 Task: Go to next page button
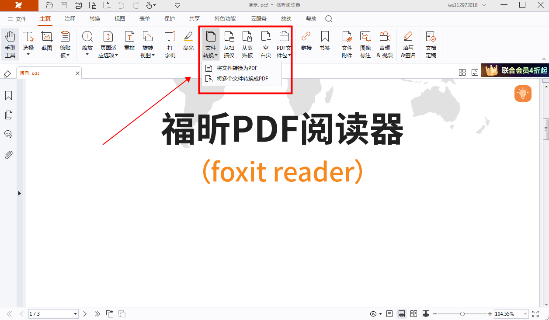(85, 314)
